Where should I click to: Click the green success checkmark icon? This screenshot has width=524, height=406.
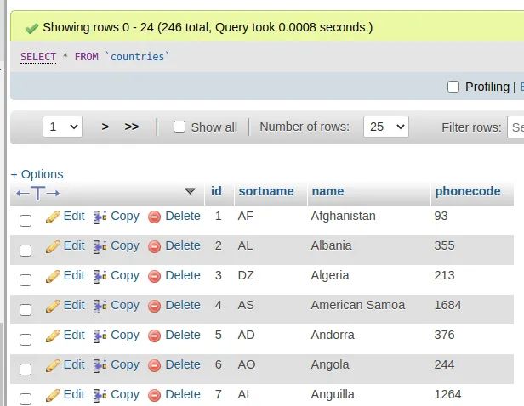pyautogui.click(x=32, y=29)
